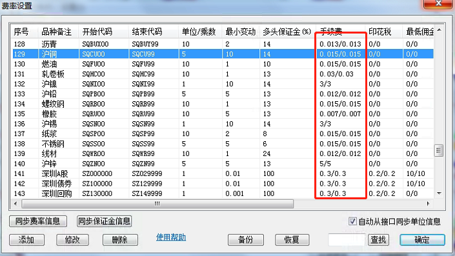
Task: Confirm with the 确定 button
Action: (x=422, y=240)
